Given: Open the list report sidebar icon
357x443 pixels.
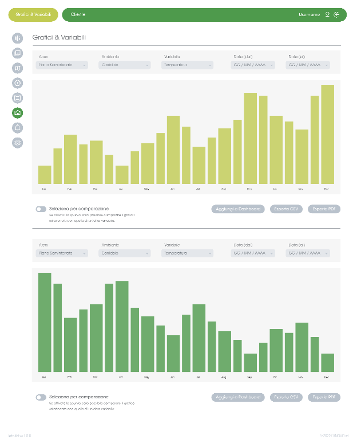Looking at the screenshot, I should coord(18,98).
